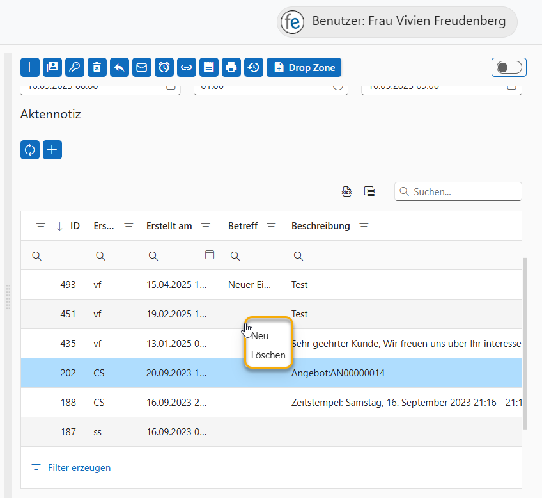
Task: Refresh the Aktennotiz list
Action: pyautogui.click(x=30, y=150)
